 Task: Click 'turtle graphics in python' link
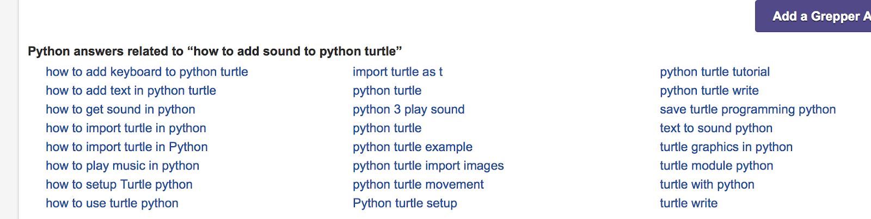click(726, 147)
